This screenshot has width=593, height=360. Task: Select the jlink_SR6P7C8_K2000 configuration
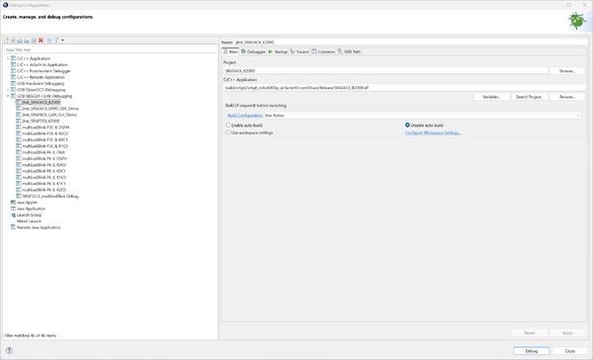click(38, 121)
